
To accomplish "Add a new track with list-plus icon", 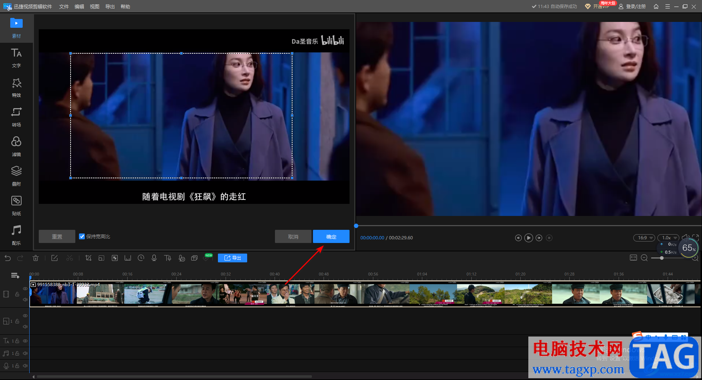I will [x=15, y=275].
